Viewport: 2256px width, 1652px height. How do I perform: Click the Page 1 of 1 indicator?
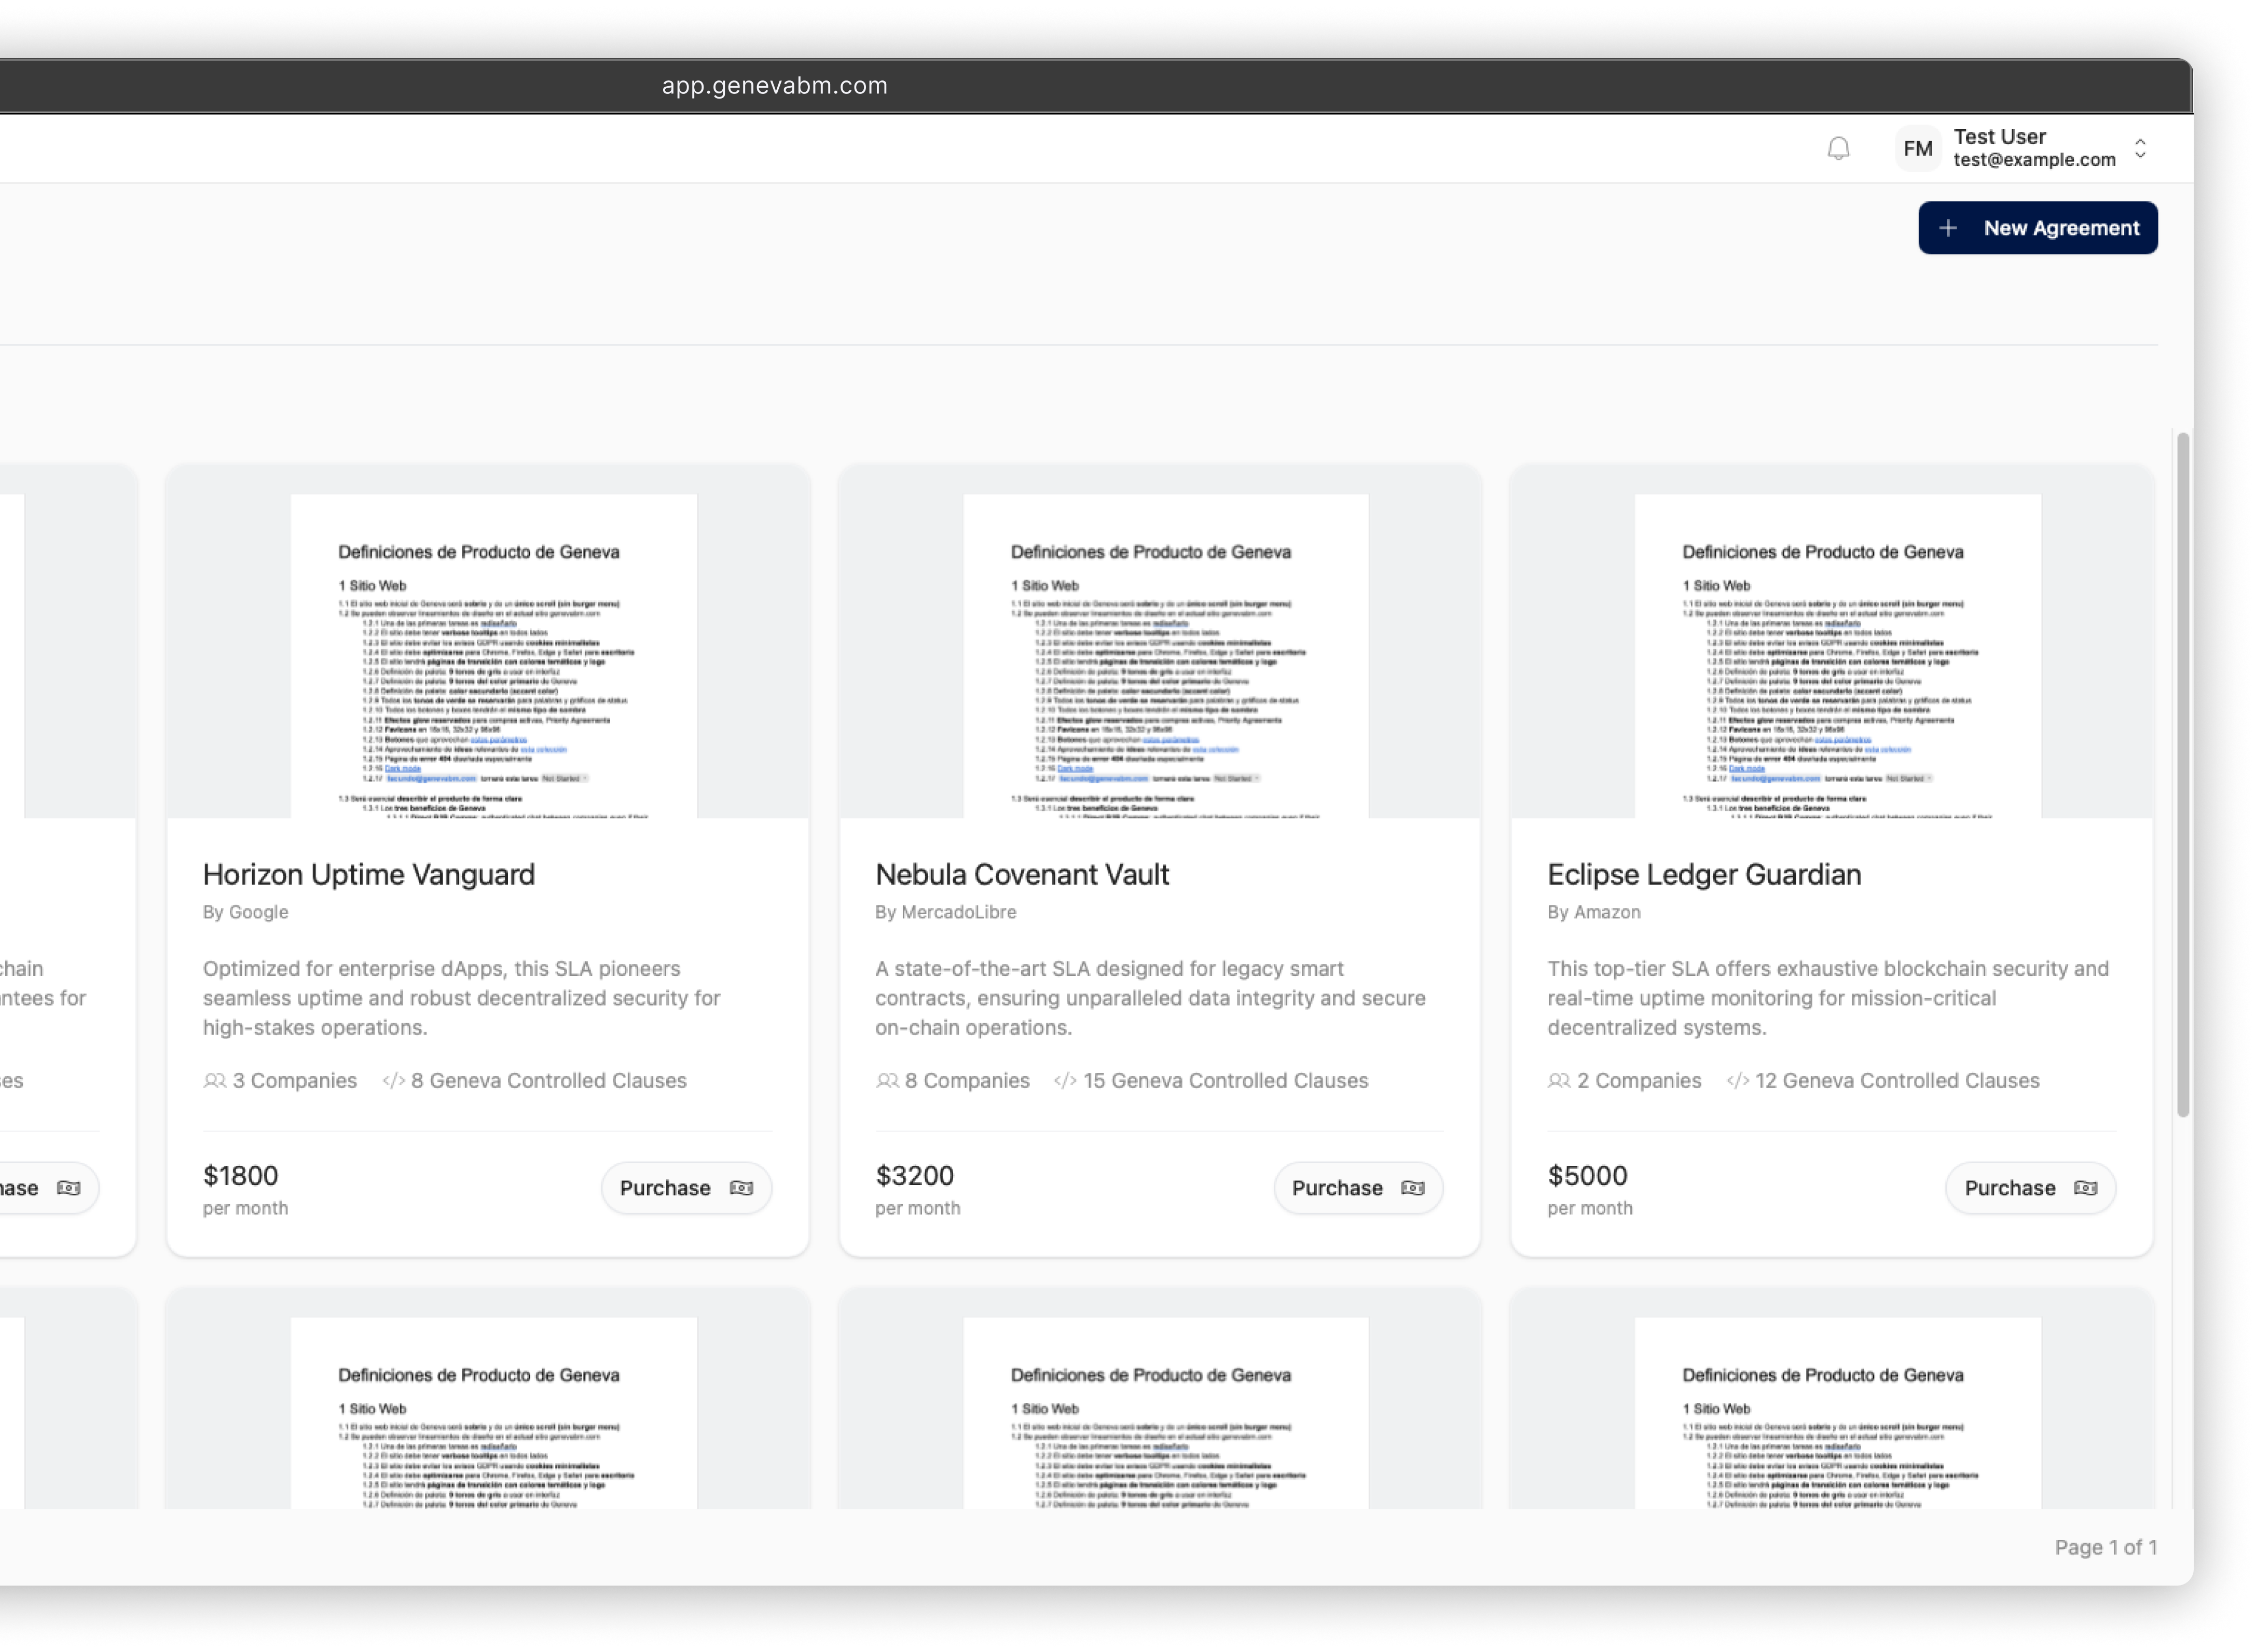tap(2106, 1547)
